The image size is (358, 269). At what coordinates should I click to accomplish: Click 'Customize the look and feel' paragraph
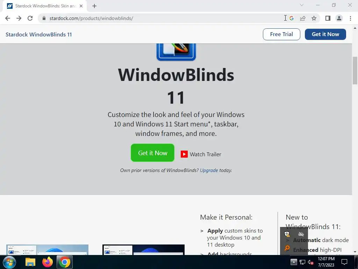pos(176,124)
